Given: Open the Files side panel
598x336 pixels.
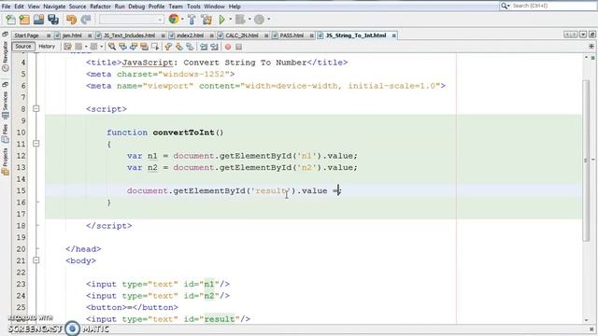Looking at the screenshot, I should coord(5,133).
